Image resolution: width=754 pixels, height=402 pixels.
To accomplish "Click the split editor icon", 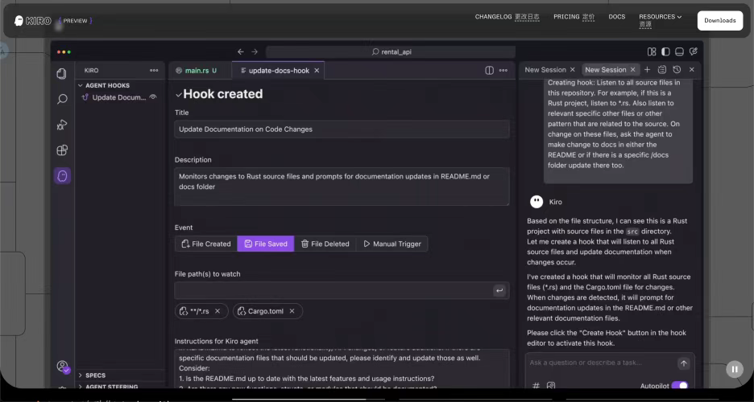I will tap(489, 71).
